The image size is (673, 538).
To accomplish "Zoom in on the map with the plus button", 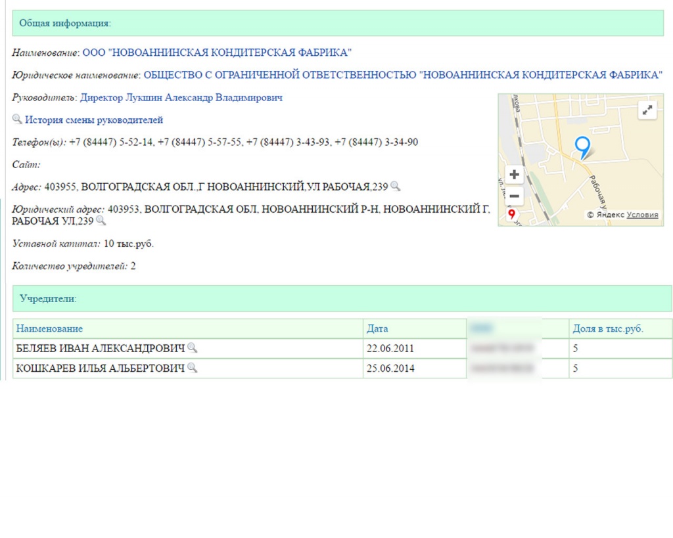I will point(514,175).
